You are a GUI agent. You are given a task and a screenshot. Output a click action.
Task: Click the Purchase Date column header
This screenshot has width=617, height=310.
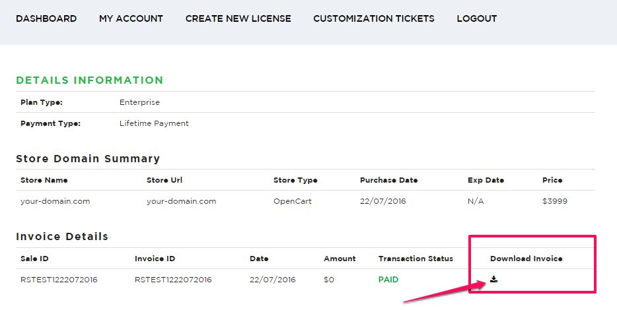coord(389,180)
